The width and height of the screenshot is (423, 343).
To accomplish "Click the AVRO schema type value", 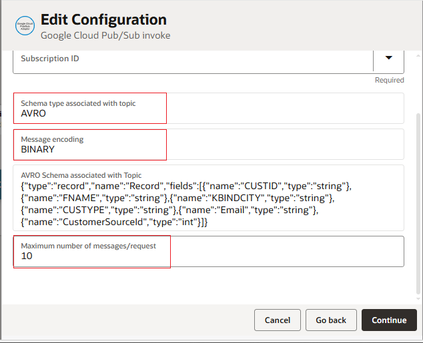I will coord(33,113).
